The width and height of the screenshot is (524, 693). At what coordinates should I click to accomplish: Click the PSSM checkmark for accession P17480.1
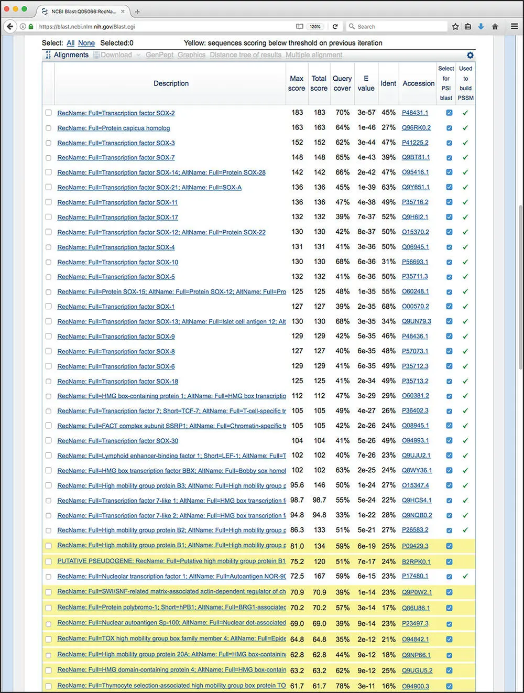tap(465, 576)
